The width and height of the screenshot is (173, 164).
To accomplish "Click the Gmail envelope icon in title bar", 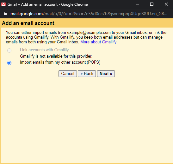I will click(3, 4).
